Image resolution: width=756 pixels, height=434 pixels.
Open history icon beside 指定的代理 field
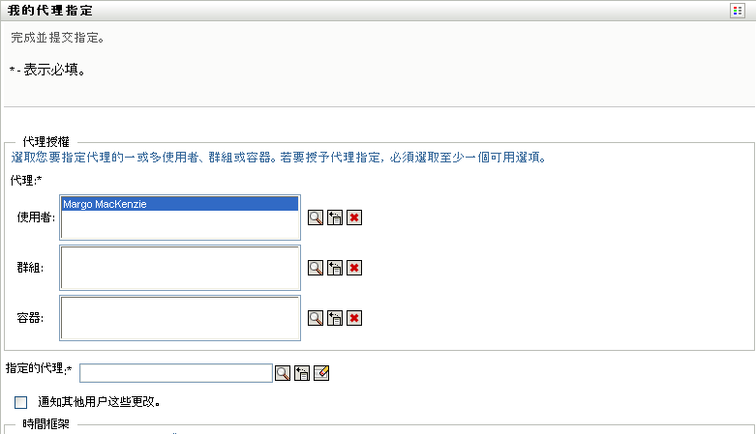point(302,372)
